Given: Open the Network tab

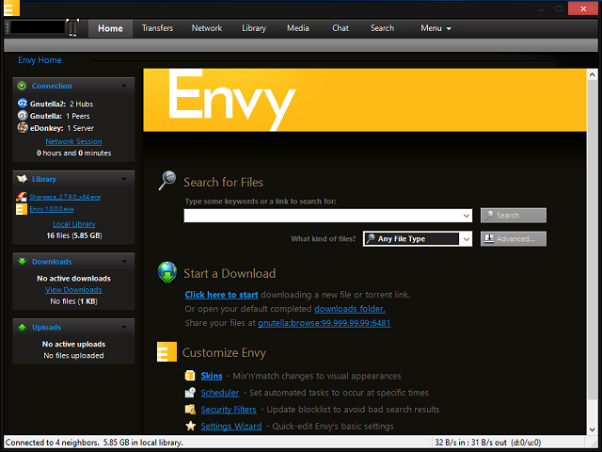Looking at the screenshot, I should click(x=207, y=28).
